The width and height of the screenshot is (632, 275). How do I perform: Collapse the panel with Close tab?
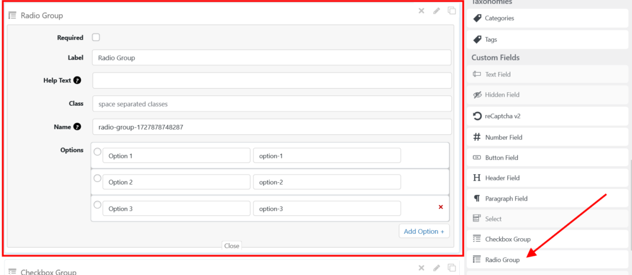231,245
